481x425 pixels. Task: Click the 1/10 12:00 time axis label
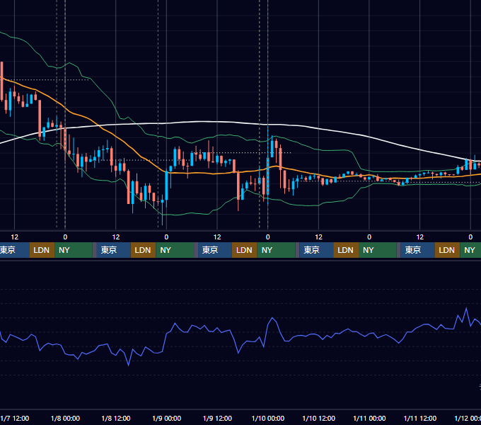(319, 418)
